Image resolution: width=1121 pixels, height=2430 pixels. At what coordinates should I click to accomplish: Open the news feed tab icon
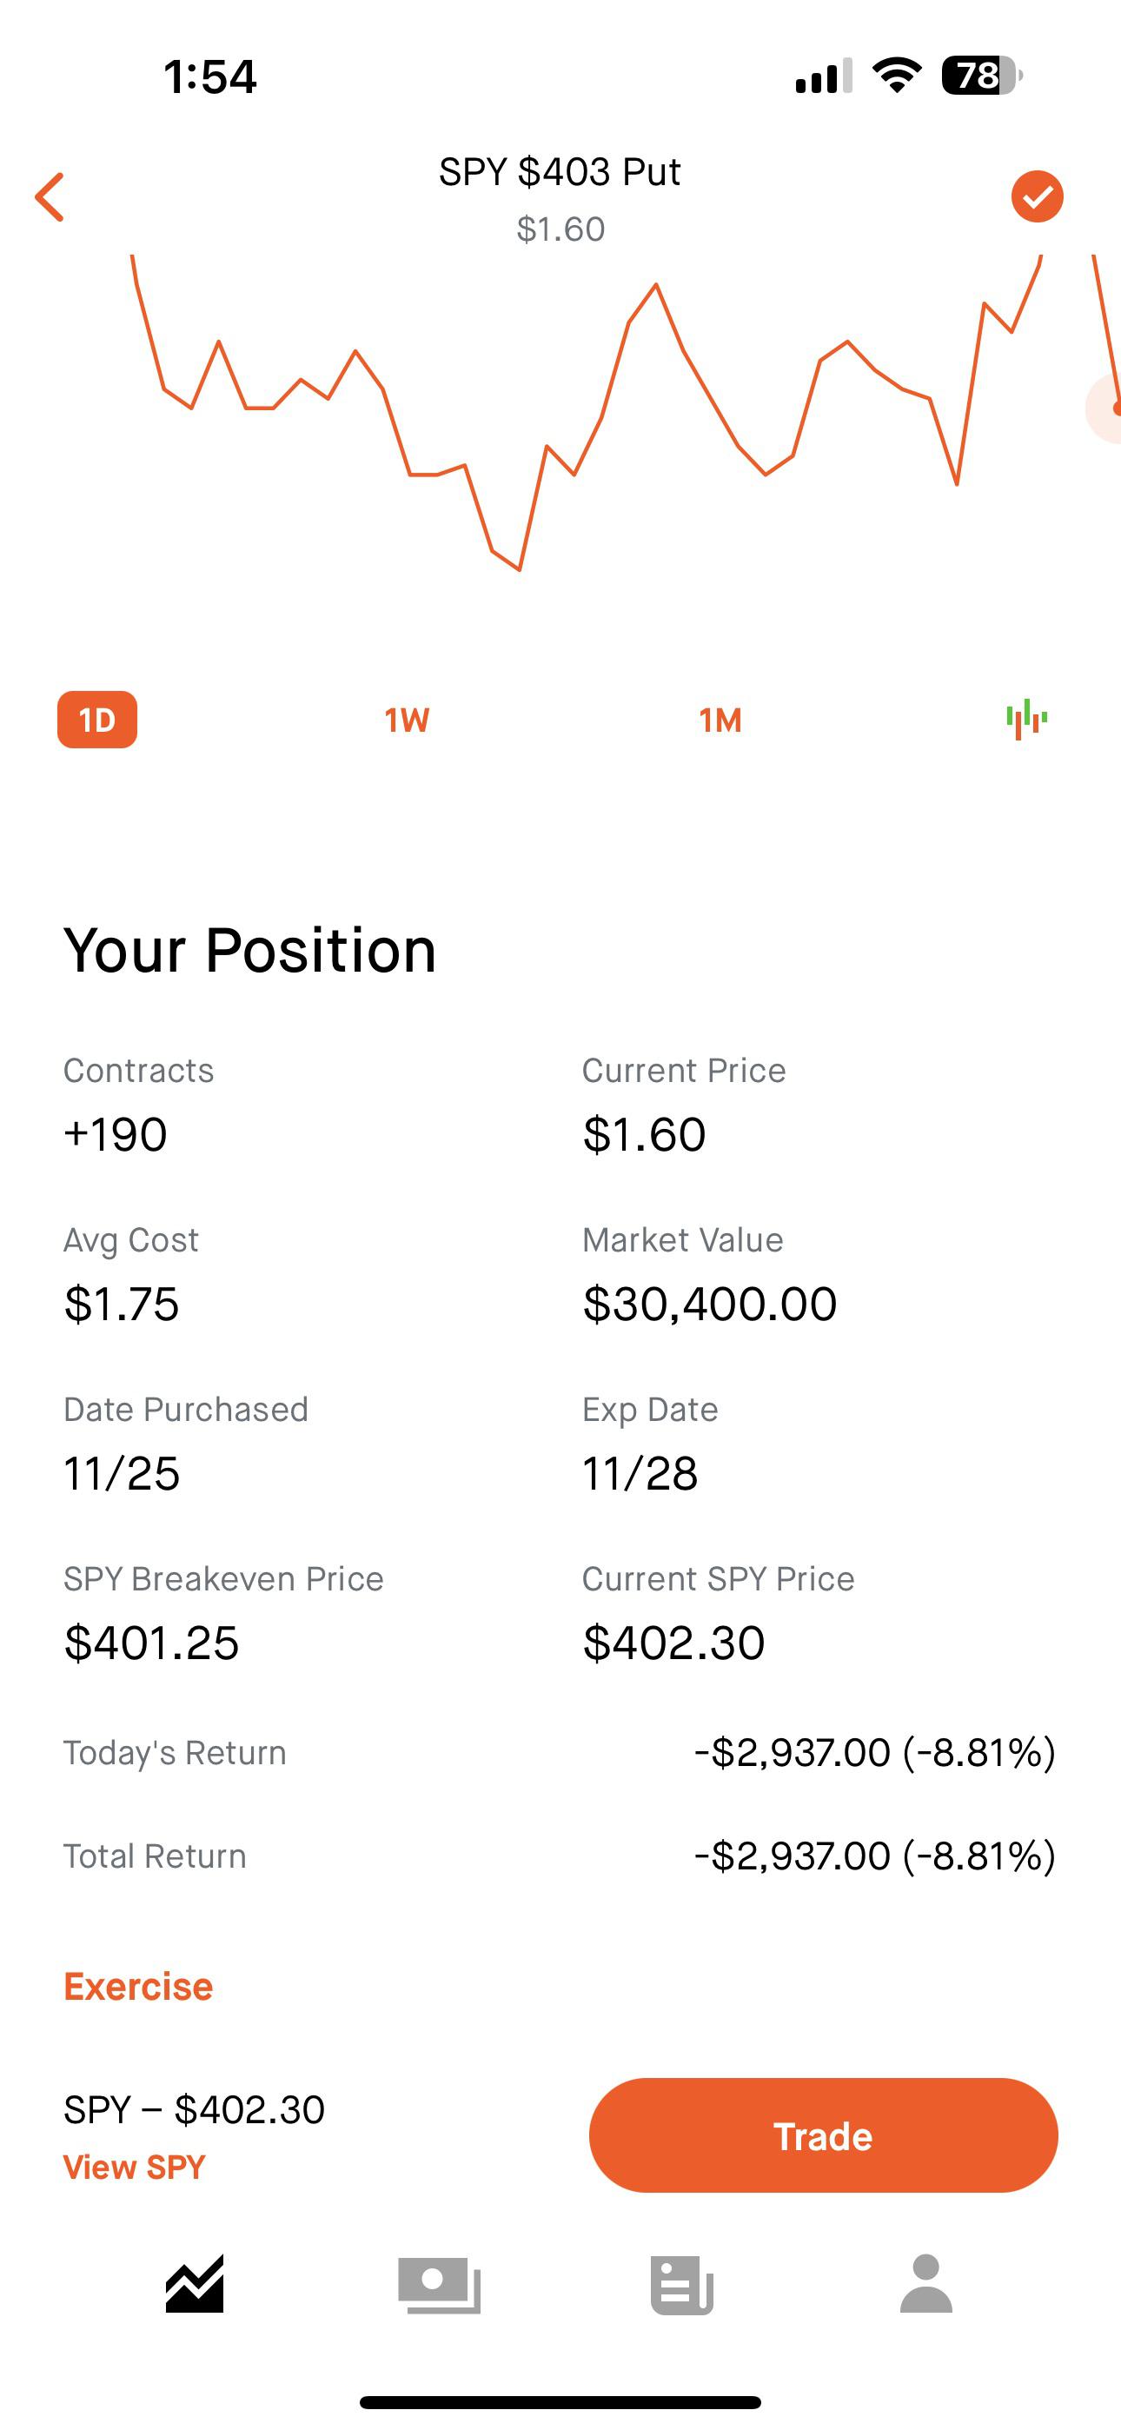pyautogui.click(x=681, y=2284)
